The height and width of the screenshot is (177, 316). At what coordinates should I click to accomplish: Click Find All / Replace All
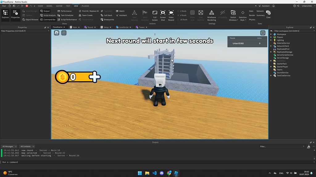tap(89, 11)
